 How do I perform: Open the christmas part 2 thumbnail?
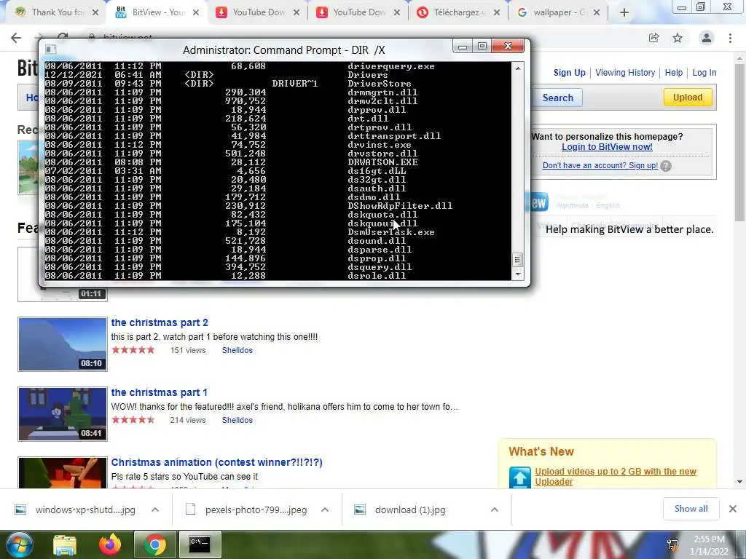(x=63, y=344)
